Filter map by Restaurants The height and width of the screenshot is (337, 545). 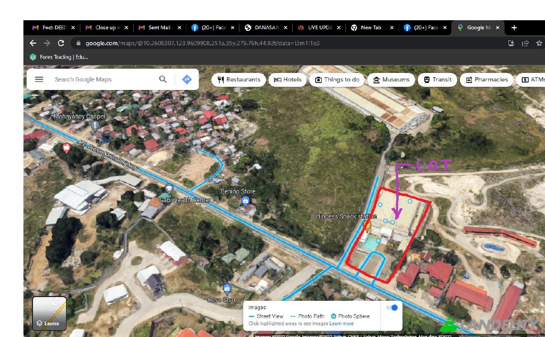pos(238,80)
